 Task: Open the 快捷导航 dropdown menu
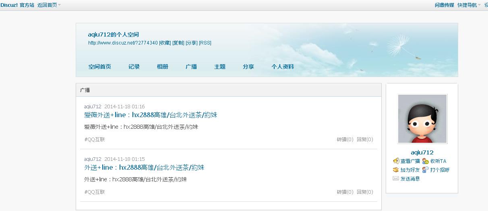tap(469, 5)
